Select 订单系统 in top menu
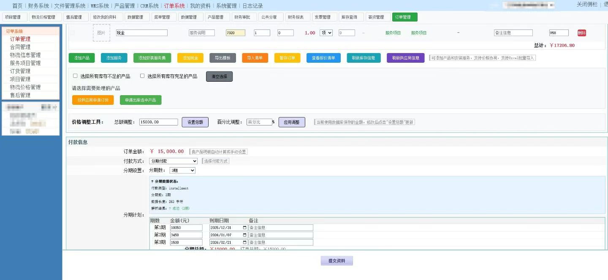608x280 pixels. point(174,6)
